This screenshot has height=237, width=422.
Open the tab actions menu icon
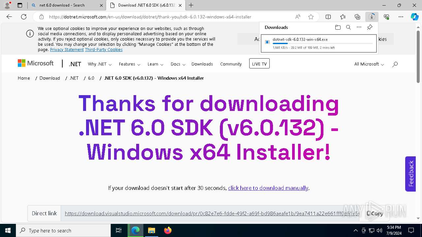click(x=20, y=5)
